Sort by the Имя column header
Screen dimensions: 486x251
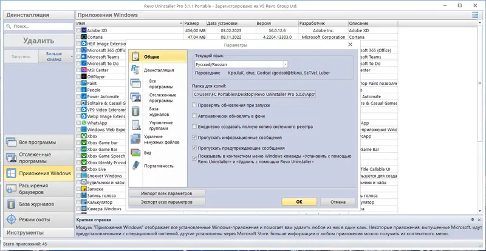(x=129, y=23)
